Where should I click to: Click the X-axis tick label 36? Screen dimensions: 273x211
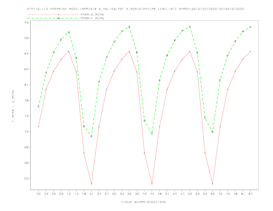pyautogui.click(x=129, y=194)
